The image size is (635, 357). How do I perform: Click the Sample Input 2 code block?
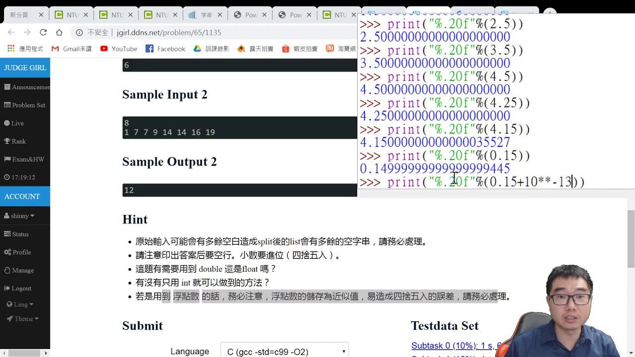click(240, 127)
